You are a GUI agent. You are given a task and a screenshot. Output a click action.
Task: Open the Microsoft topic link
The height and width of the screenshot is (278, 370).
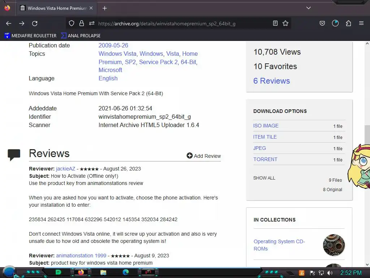point(110,70)
